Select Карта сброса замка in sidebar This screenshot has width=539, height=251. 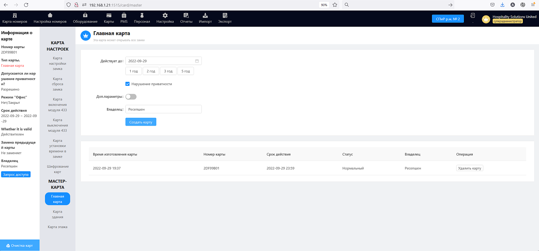[x=57, y=84]
